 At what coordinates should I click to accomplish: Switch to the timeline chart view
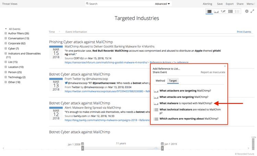[216, 12]
